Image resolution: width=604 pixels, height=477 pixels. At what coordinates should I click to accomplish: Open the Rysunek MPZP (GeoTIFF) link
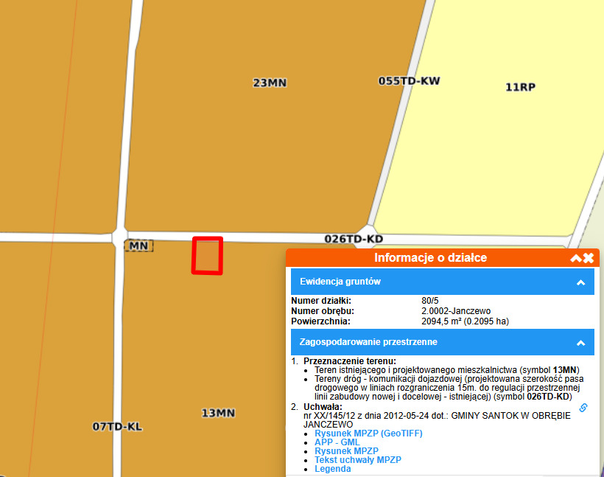[x=368, y=434]
